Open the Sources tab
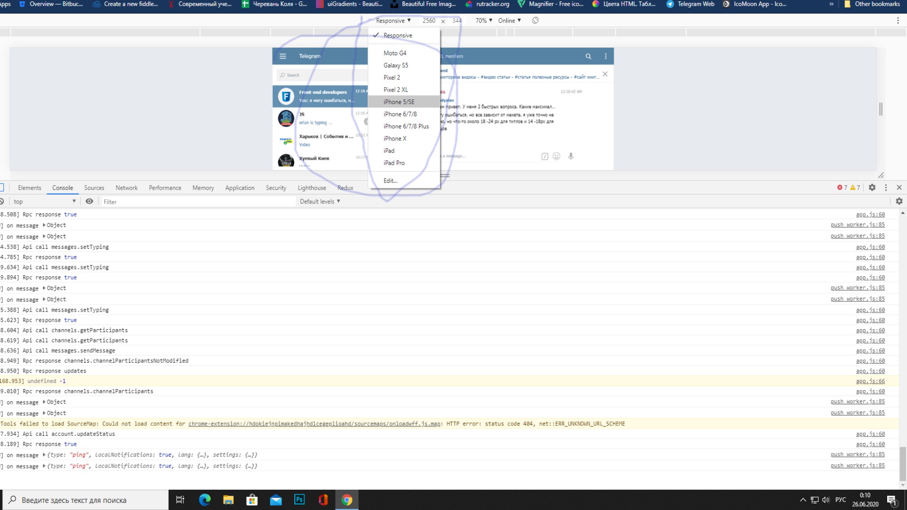 click(x=94, y=187)
